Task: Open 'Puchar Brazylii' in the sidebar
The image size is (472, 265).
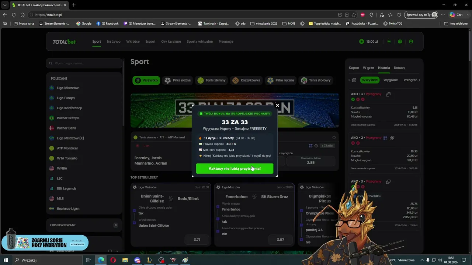Action: pos(68,118)
